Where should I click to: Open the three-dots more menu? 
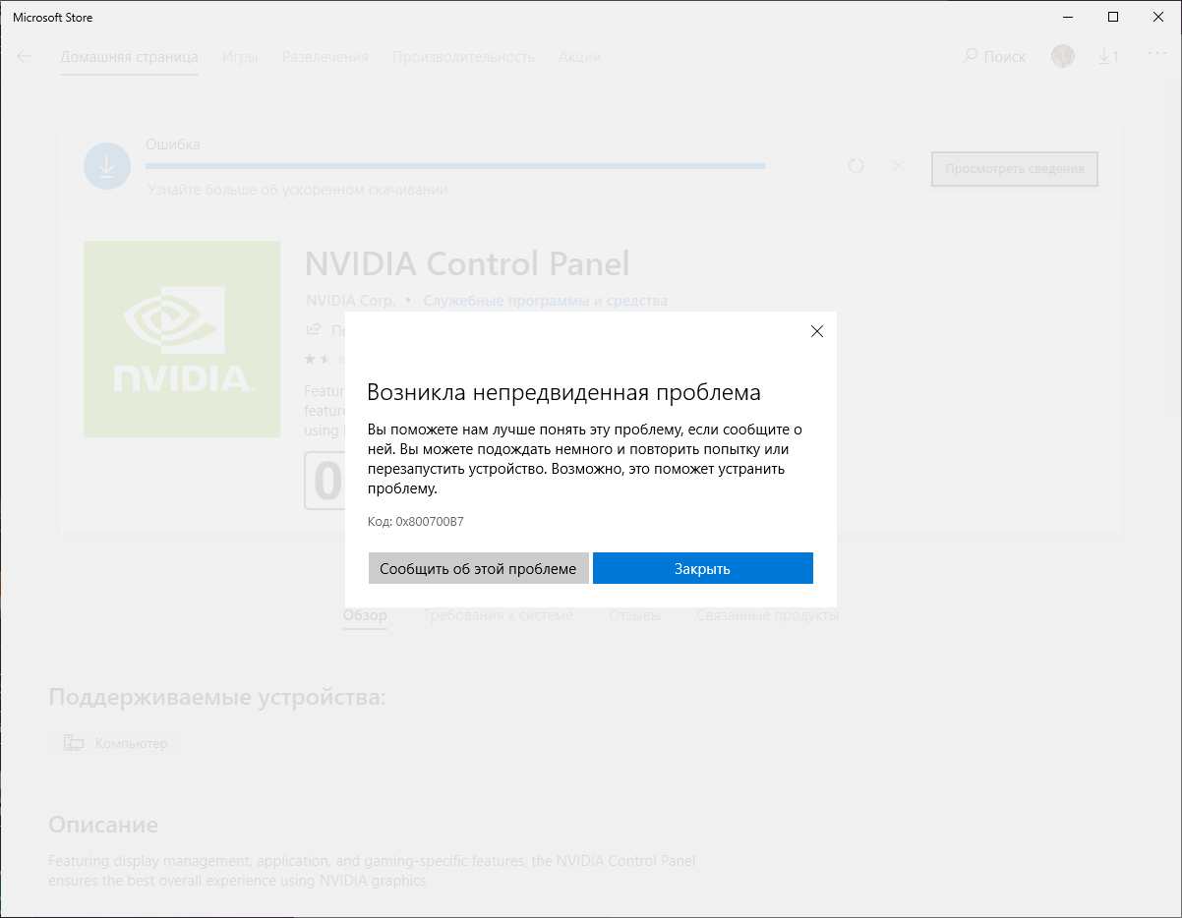[x=1157, y=55]
